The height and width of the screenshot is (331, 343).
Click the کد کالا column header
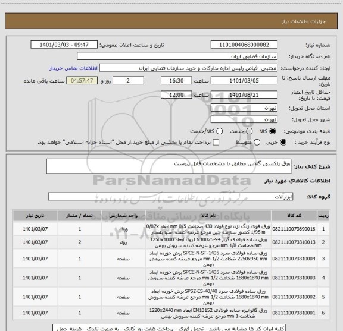pos(294,216)
